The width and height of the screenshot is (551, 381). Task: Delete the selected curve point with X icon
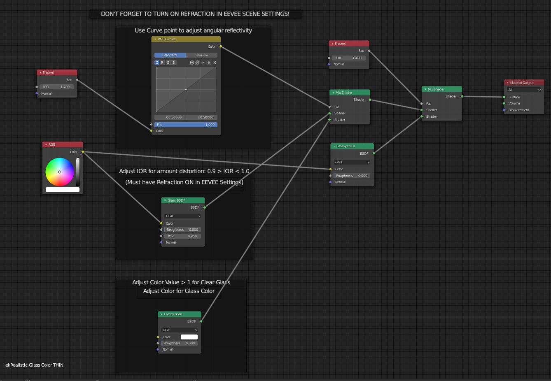click(x=215, y=63)
